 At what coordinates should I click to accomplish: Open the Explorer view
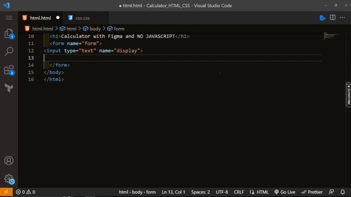(x=9, y=33)
